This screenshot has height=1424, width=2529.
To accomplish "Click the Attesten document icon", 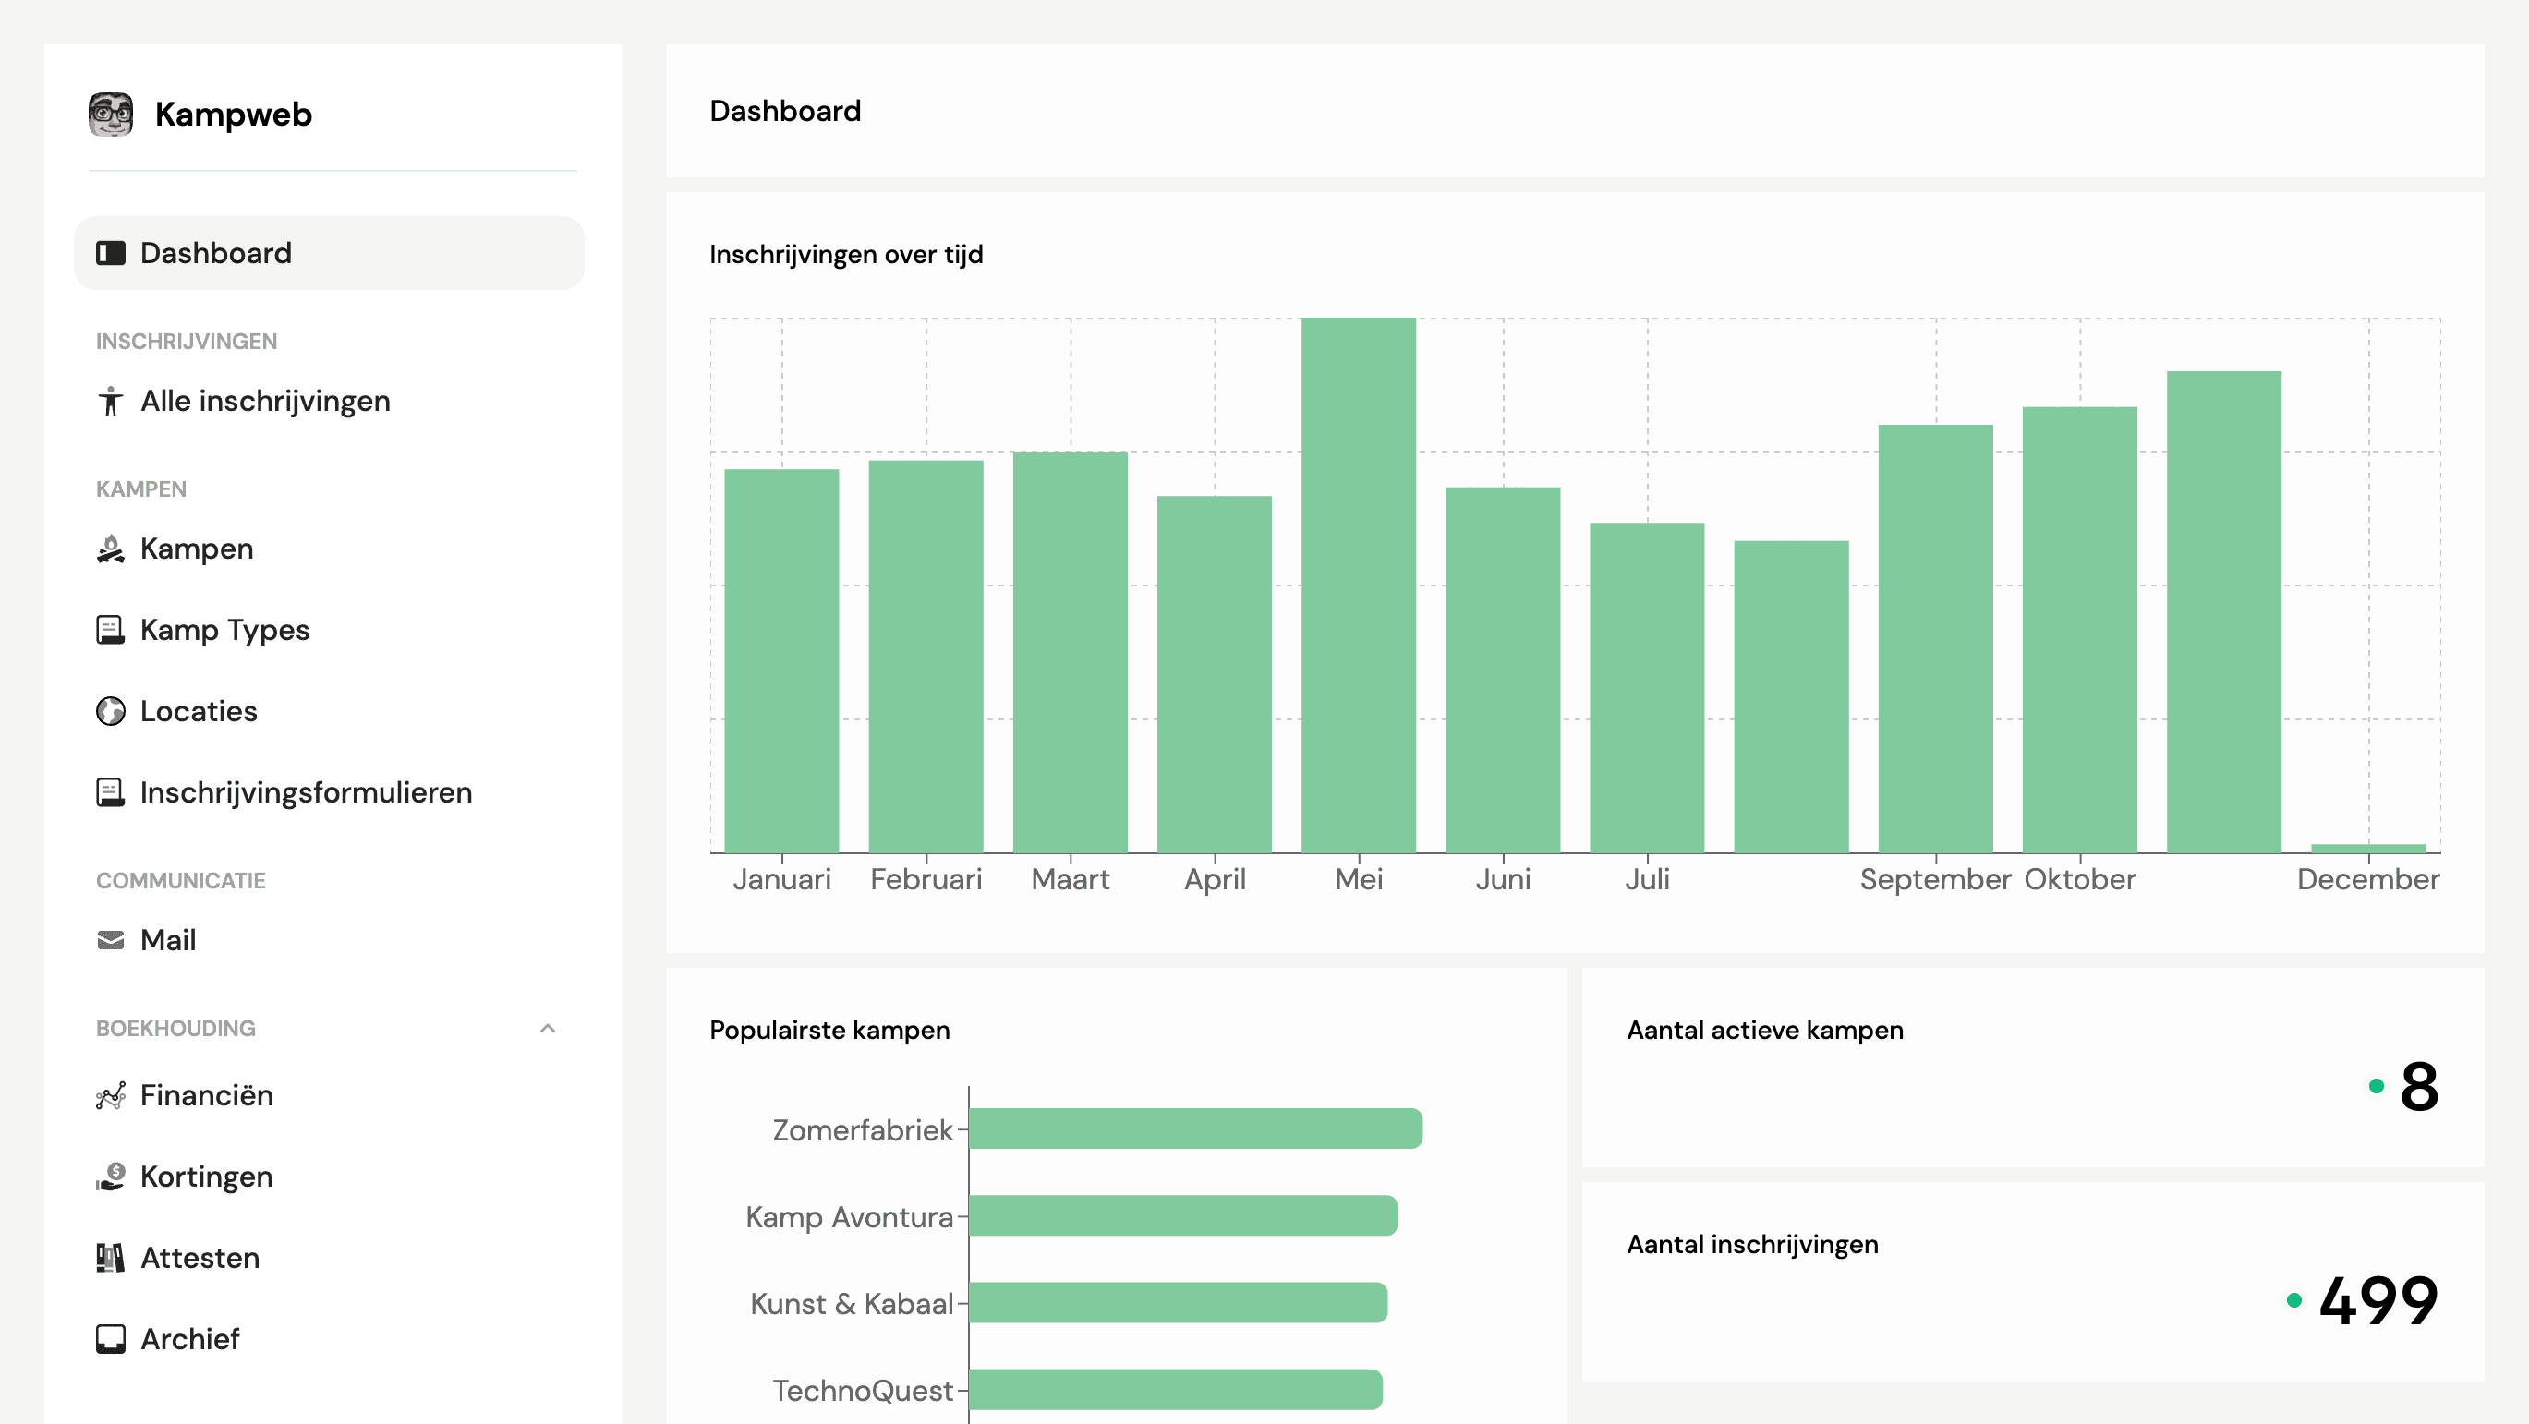I will point(111,1257).
